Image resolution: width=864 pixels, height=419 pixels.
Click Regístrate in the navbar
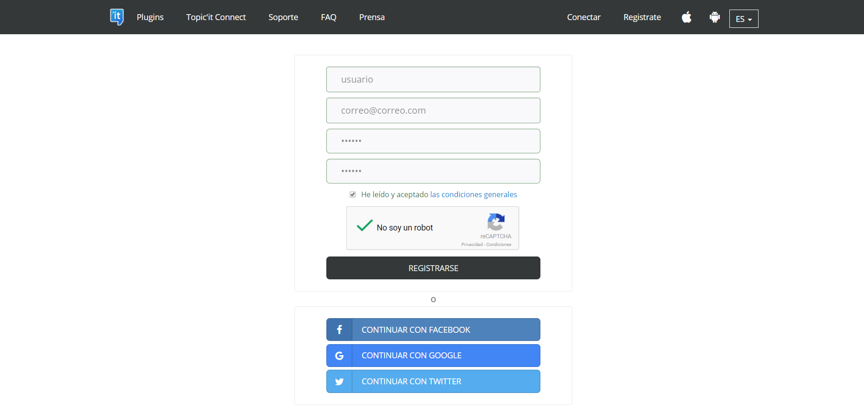click(642, 17)
